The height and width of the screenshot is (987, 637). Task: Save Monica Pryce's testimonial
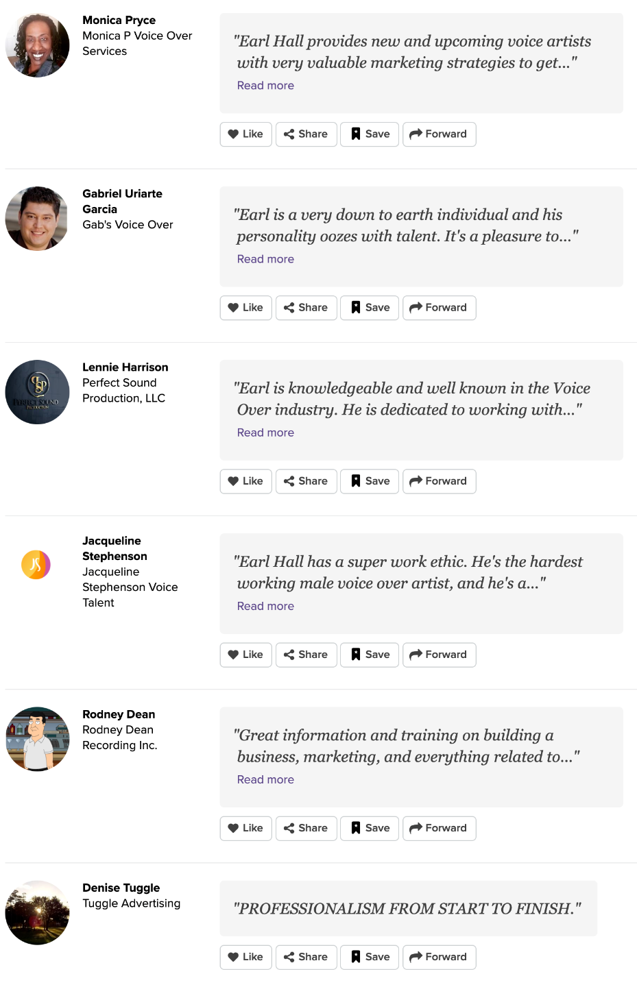(370, 134)
